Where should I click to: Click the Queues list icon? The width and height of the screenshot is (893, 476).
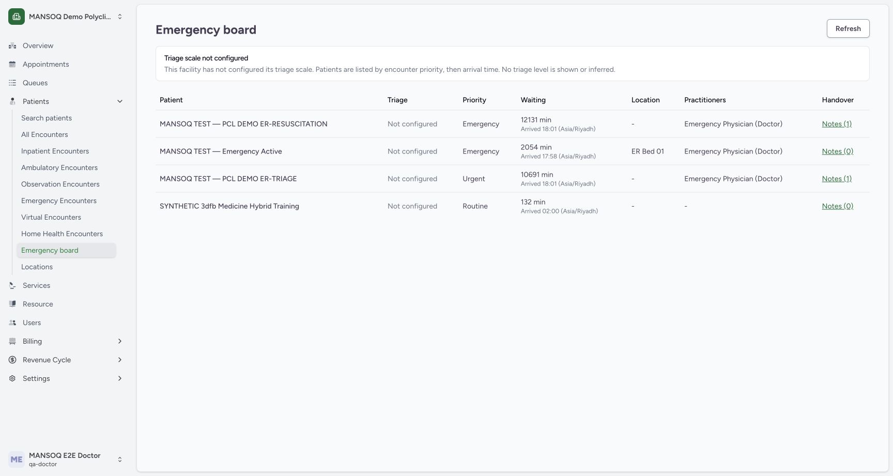pyautogui.click(x=12, y=83)
